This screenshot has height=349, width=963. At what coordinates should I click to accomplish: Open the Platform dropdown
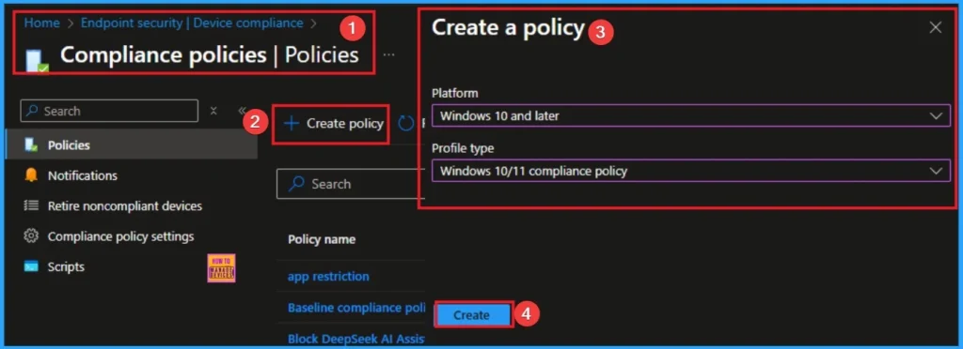(691, 115)
